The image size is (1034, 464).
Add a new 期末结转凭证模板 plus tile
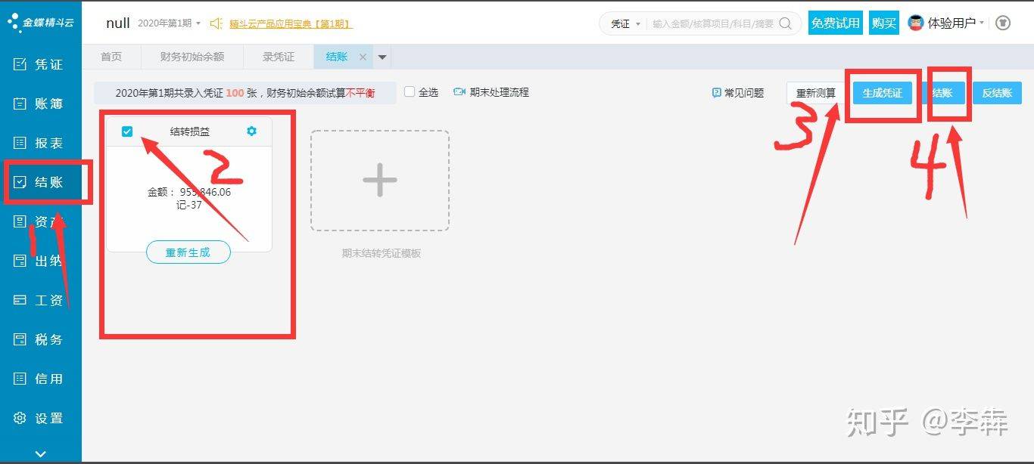379,181
